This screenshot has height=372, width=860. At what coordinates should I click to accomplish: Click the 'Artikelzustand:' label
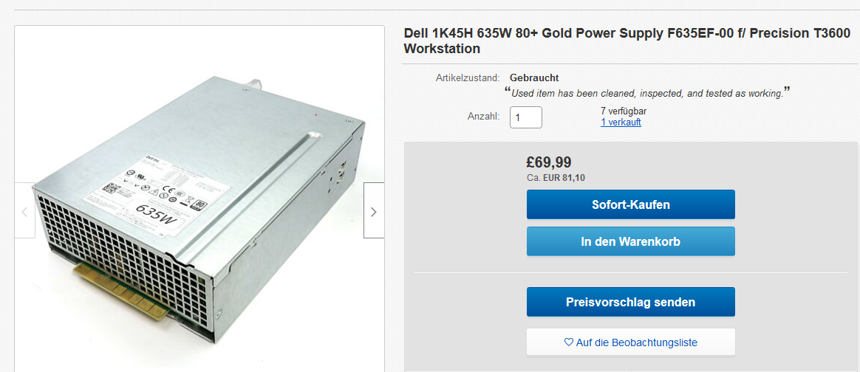click(x=468, y=77)
